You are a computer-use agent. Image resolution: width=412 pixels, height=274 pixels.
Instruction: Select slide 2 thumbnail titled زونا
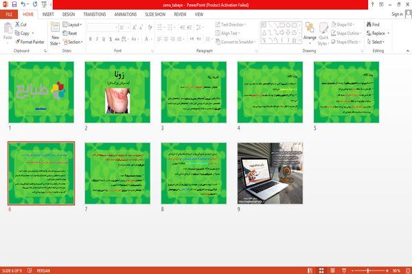117,92
